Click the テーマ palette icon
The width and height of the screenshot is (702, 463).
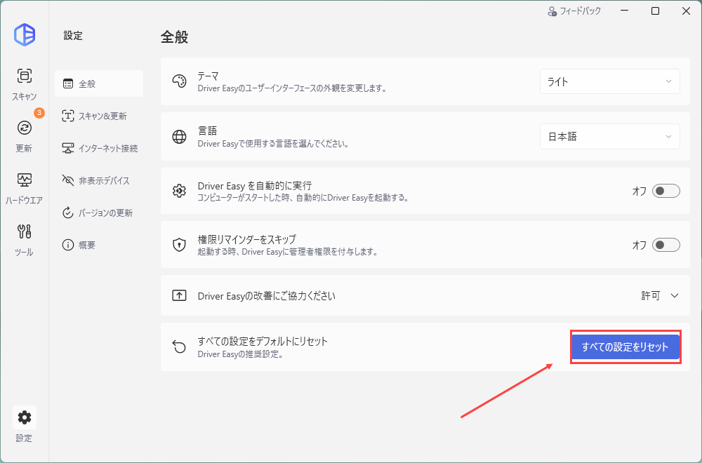(179, 81)
